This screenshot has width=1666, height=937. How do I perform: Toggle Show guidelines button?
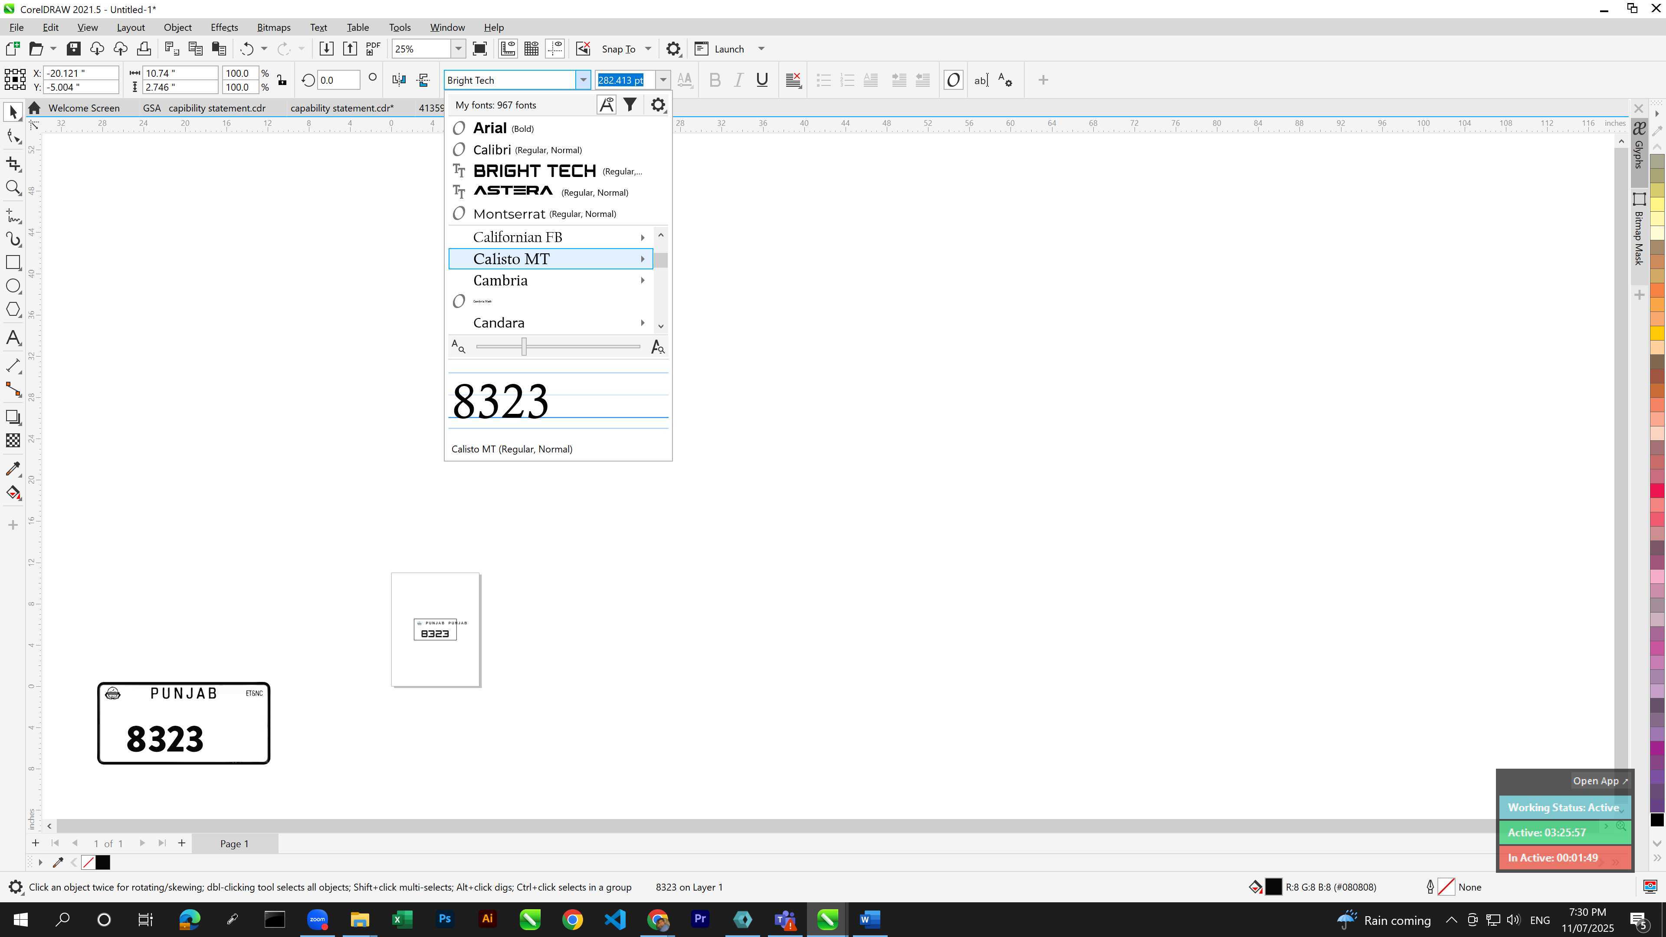(555, 49)
